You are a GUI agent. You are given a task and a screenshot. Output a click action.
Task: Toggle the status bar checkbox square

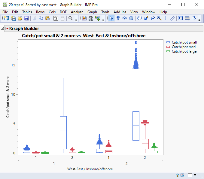pos(190,175)
